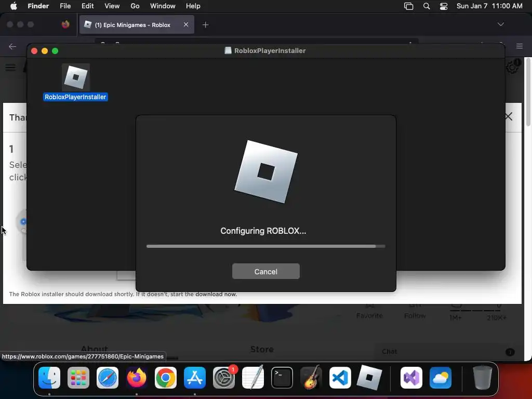The image size is (532, 399).
Task: Open the Roblox app in the Dock
Action: coord(369,378)
